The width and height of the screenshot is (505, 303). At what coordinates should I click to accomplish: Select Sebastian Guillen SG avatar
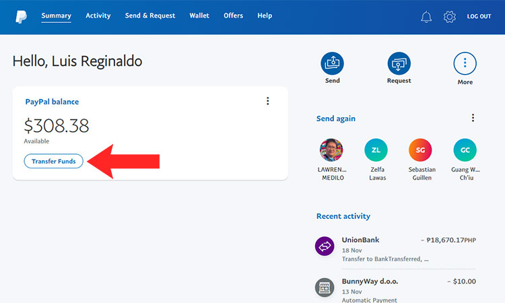coord(420,149)
